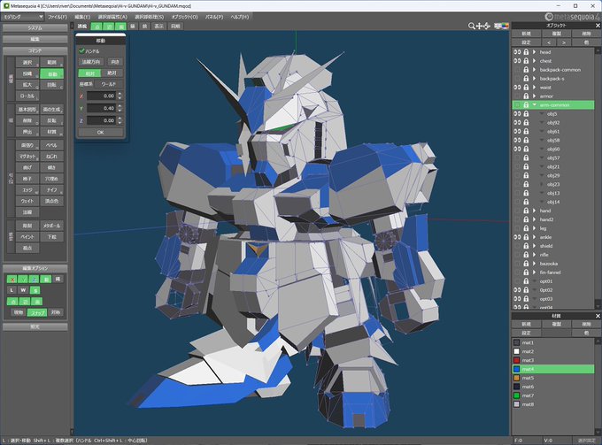602x445 pixels.
Task: Select the red mat3 material swatch
Action: pos(516,360)
